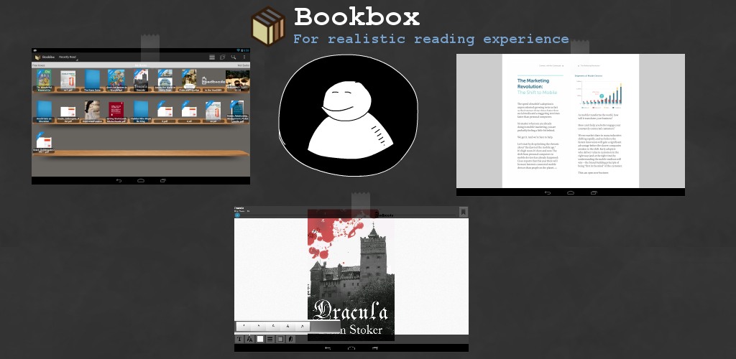Open the dark red Adobe Reader book cover

tap(116, 111)
